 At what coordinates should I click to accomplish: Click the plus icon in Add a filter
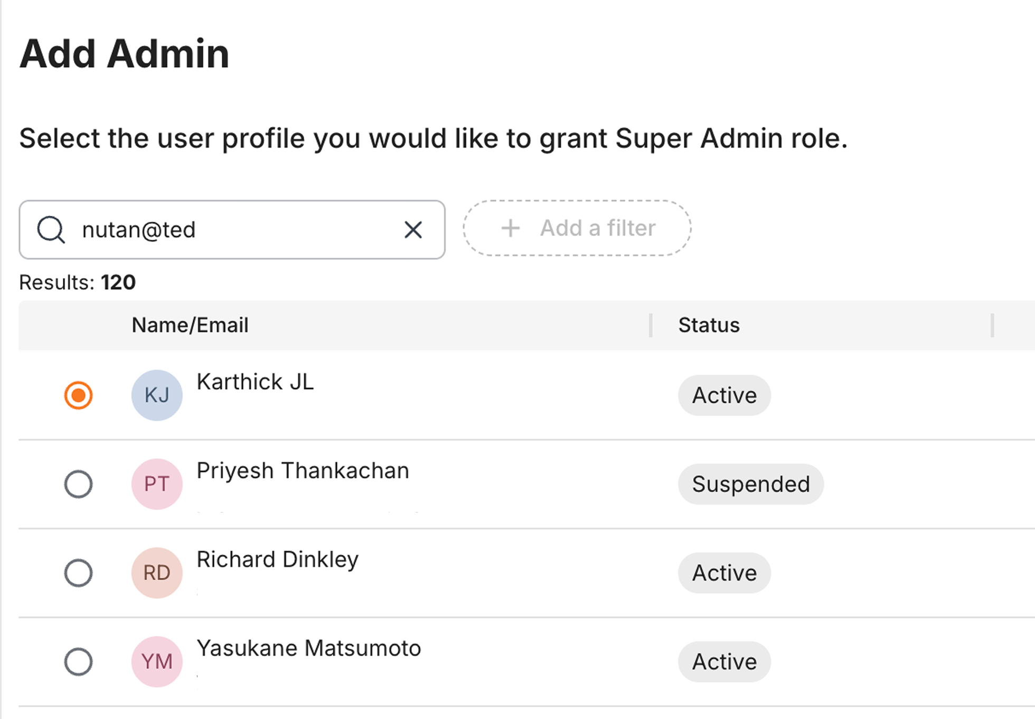pos(511,229)
